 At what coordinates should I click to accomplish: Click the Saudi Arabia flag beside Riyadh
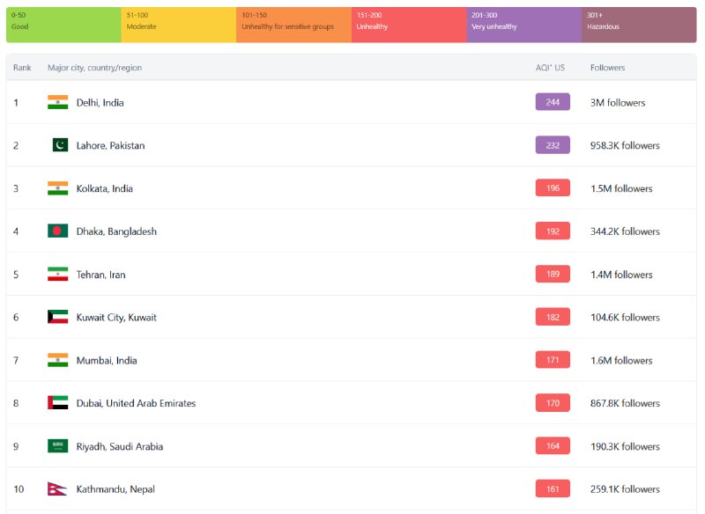coord(57,446)
